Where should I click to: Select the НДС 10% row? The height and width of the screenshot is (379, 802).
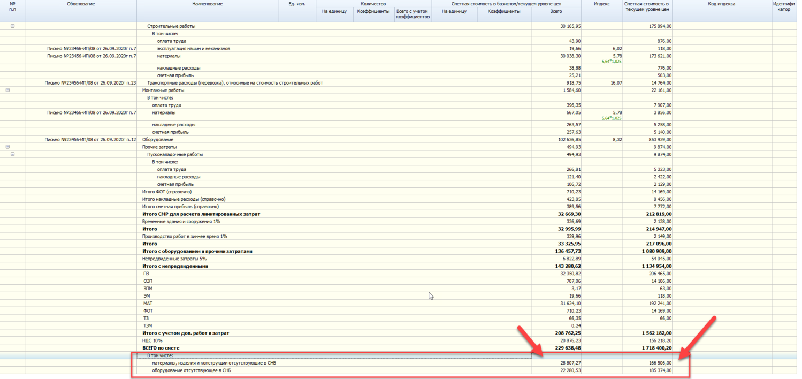click(x=152, y=340)
